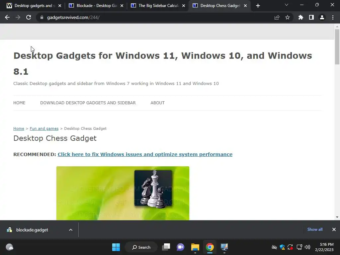Open network settings tray icon
The height and width of the screenshot is (255, 340).
point(299,247)
